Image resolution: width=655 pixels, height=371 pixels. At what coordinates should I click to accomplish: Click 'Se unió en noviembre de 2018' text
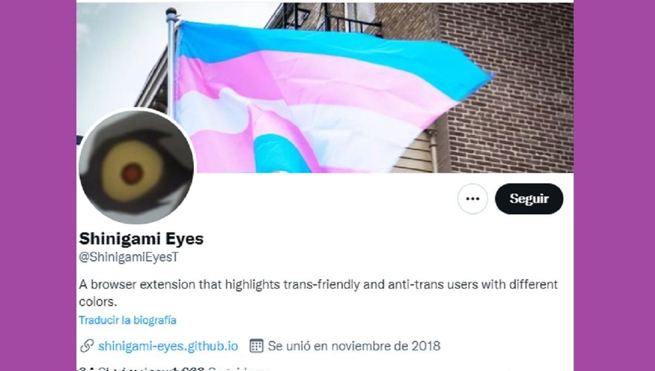(x=354, y=346)
